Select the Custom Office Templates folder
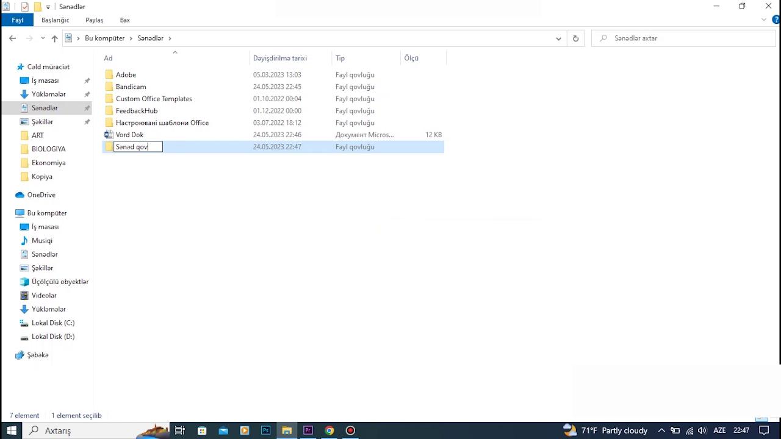 click(x=154, y=99)
